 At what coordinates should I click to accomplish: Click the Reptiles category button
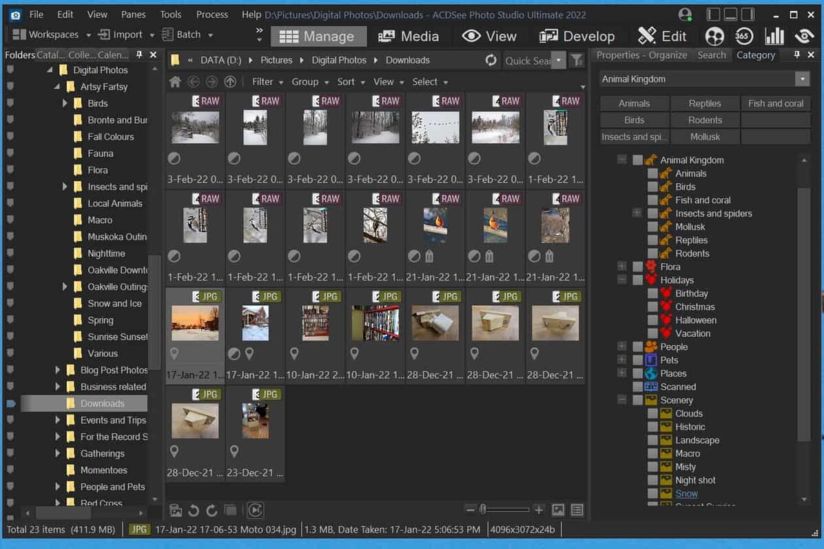coord(704,103)
